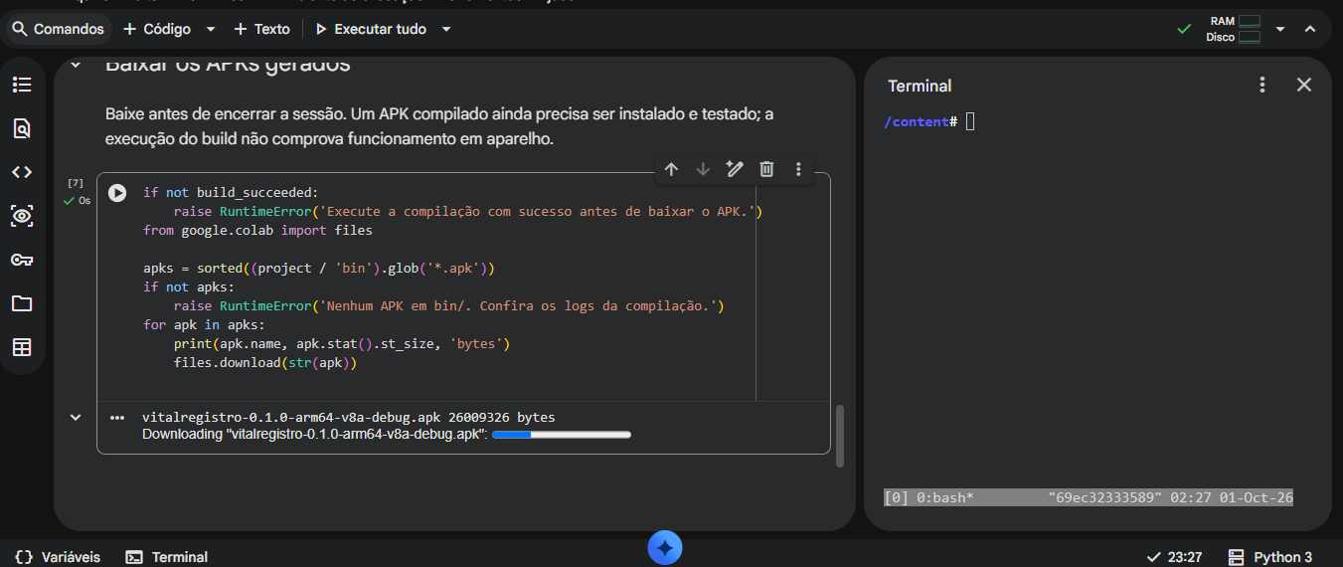Open the Terminal tab at the bottom

click(167, 557)
